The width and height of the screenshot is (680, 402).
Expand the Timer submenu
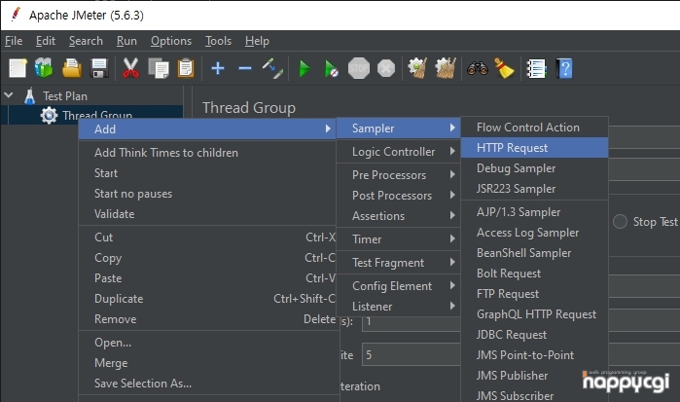[398, 239]
